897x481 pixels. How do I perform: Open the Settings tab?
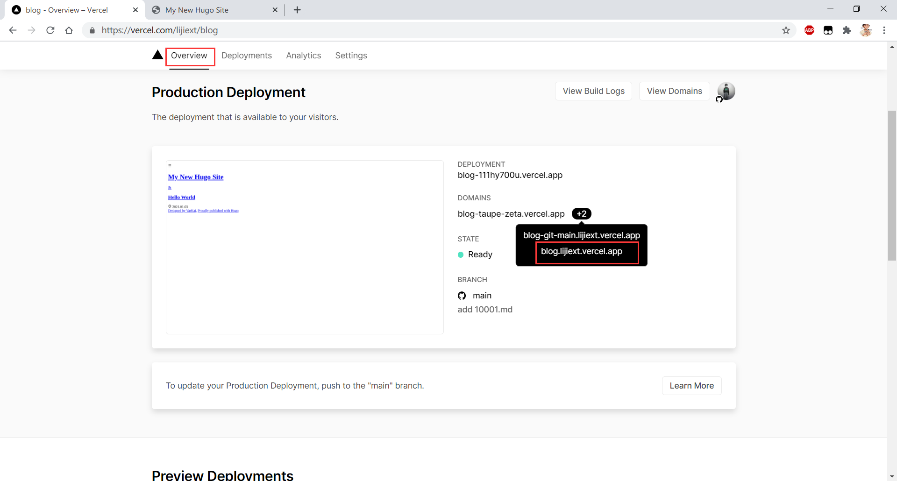[351, 56]
